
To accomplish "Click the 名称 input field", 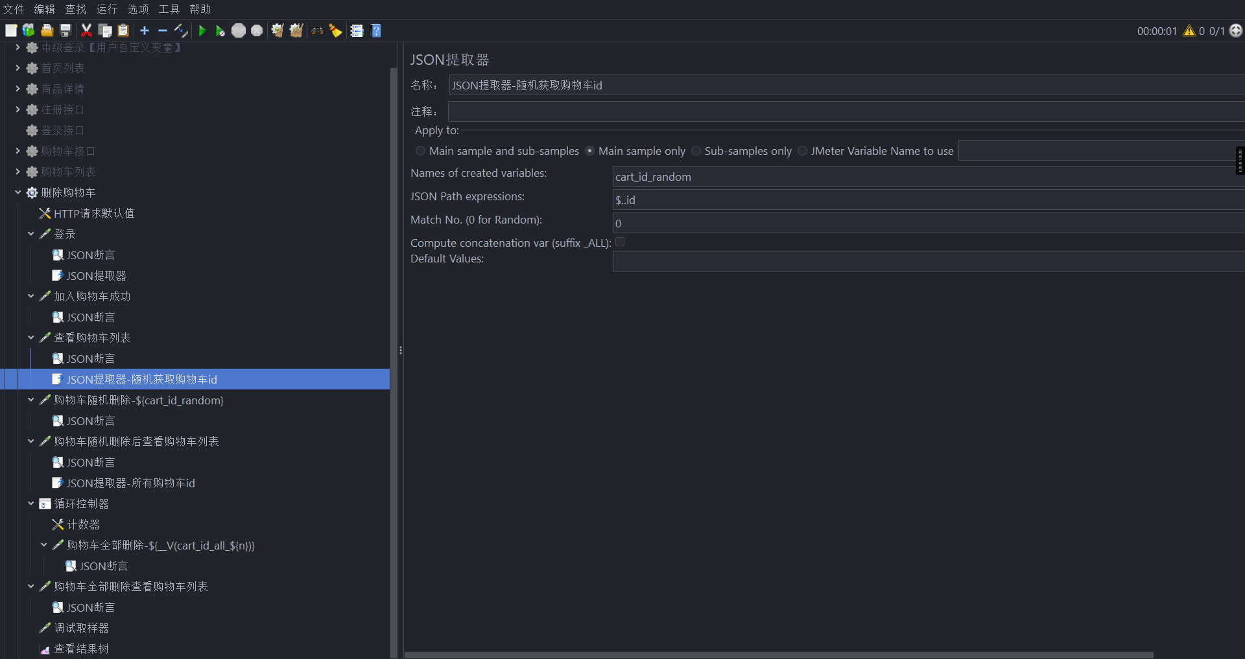I will point(846,85).
